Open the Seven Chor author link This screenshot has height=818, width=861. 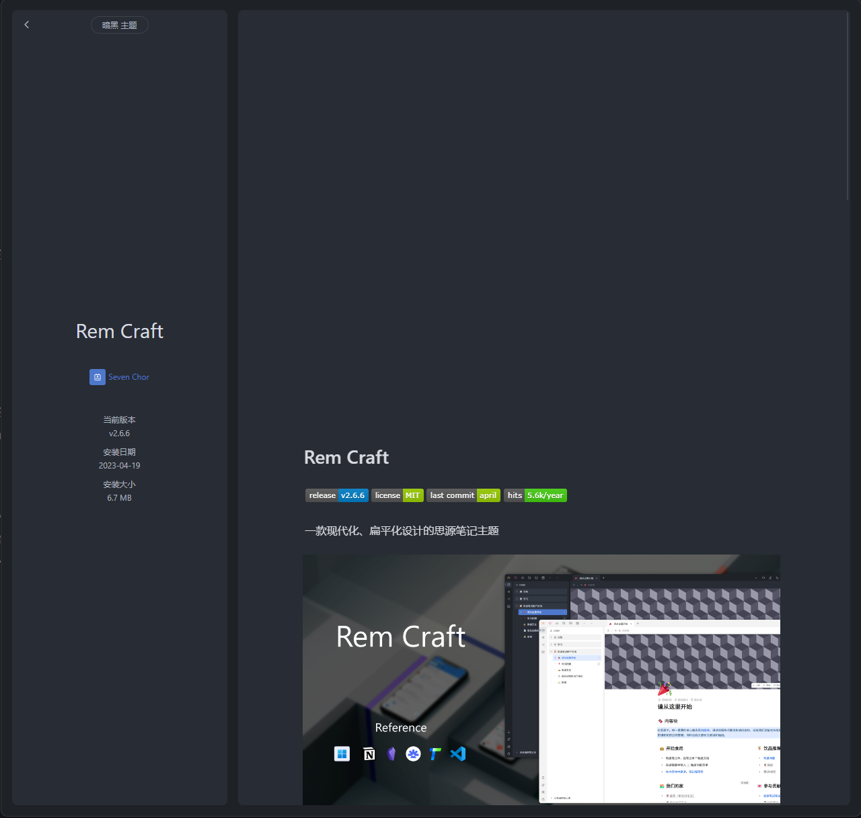point(128,377)
